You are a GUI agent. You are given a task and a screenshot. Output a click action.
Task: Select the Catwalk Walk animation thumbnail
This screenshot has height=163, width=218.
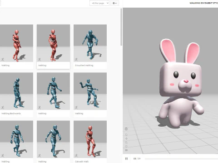tap(90, 139)
